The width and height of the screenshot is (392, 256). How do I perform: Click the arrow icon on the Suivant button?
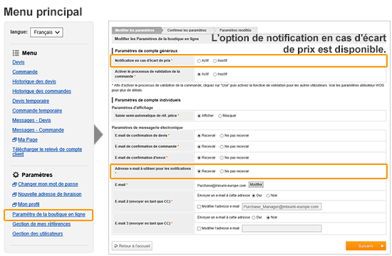[382, 246]
